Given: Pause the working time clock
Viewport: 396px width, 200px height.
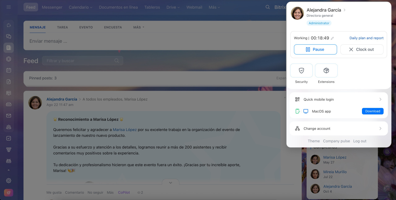Looking at the screenshot, I should click(315, 49).
